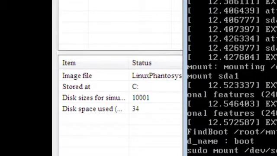Select the '10001' disk size value
The height and width of the screenshot is (156, 277).
click(x=141, y=97)
